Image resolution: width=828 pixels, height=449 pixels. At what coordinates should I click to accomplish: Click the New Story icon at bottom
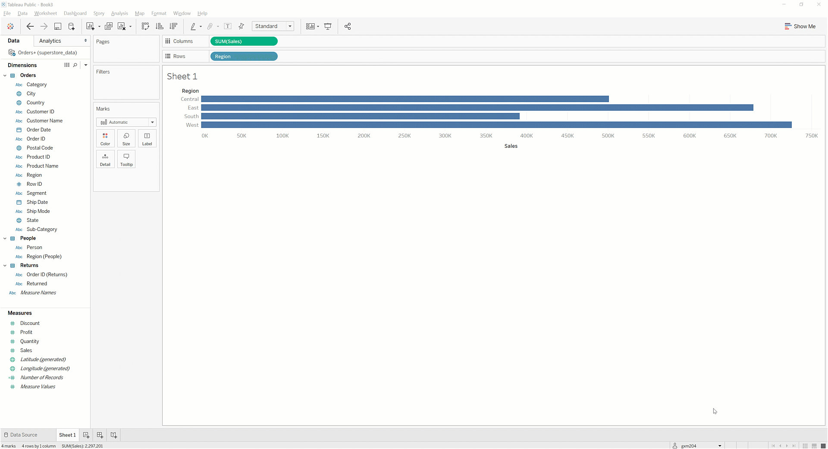(x=113, y=435)
